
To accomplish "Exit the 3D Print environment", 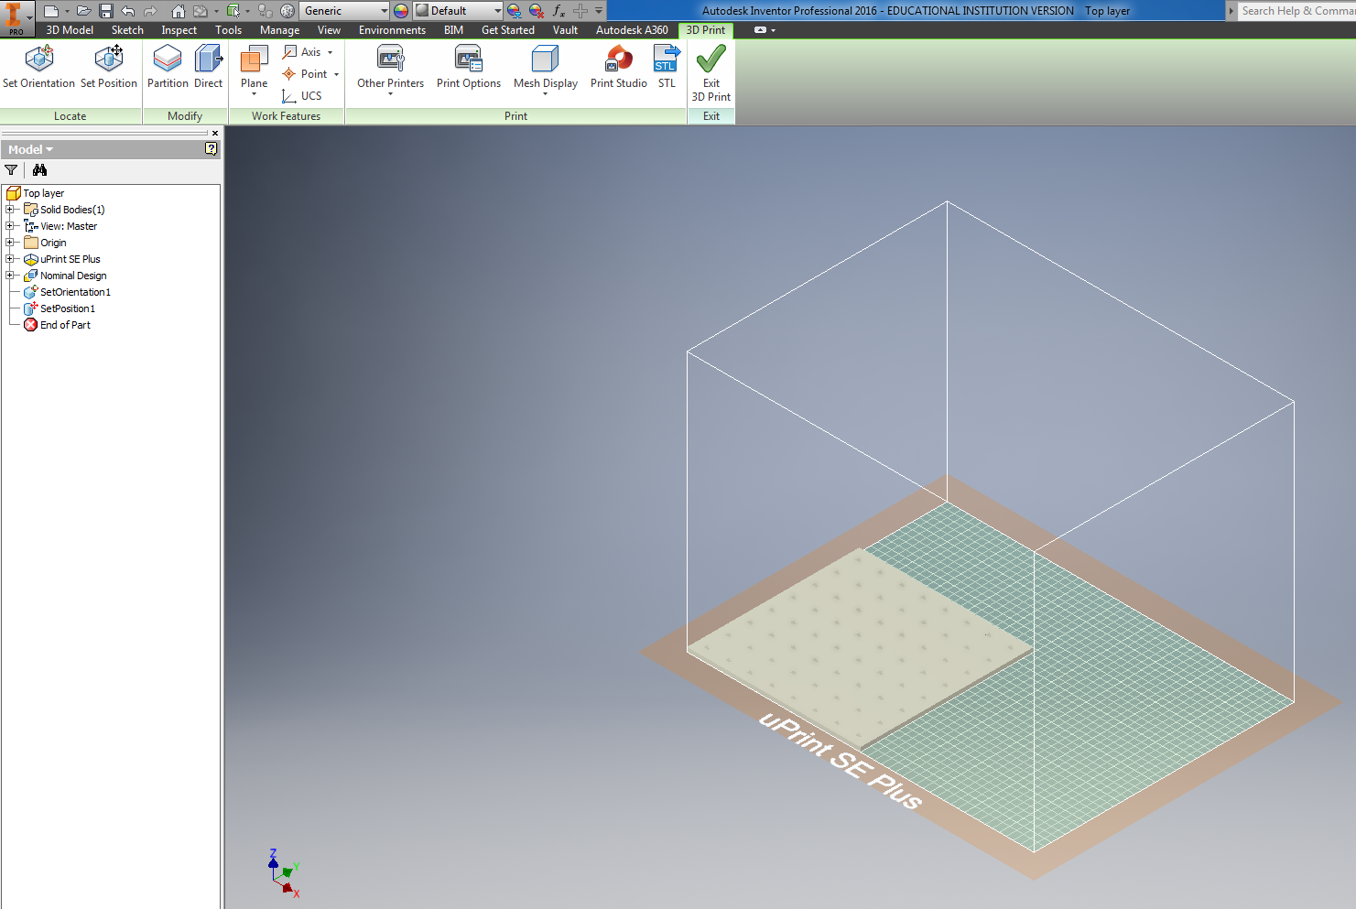I will [x=711, y=73].
